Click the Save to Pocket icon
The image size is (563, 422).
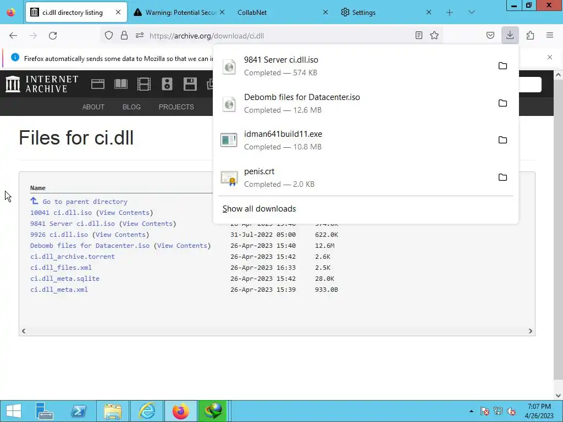490,35
